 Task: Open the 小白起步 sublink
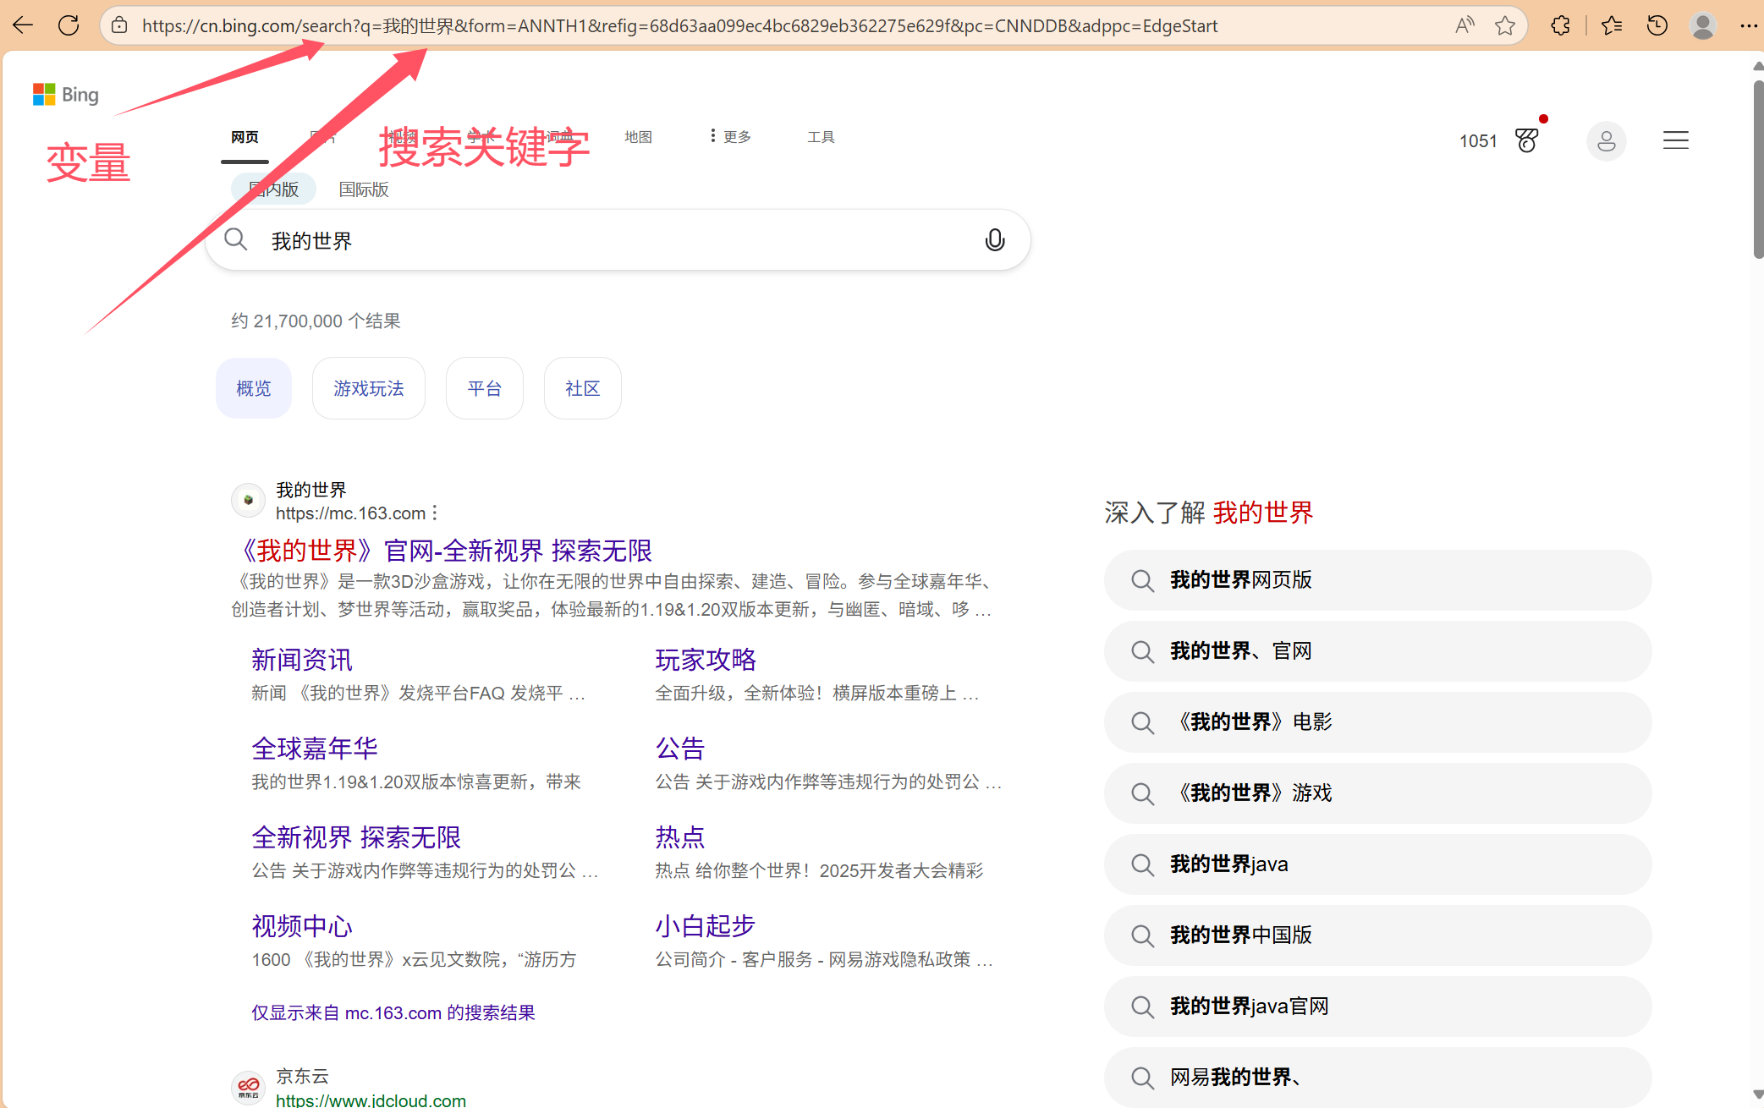pyautogui.click(x=706, y=926)
